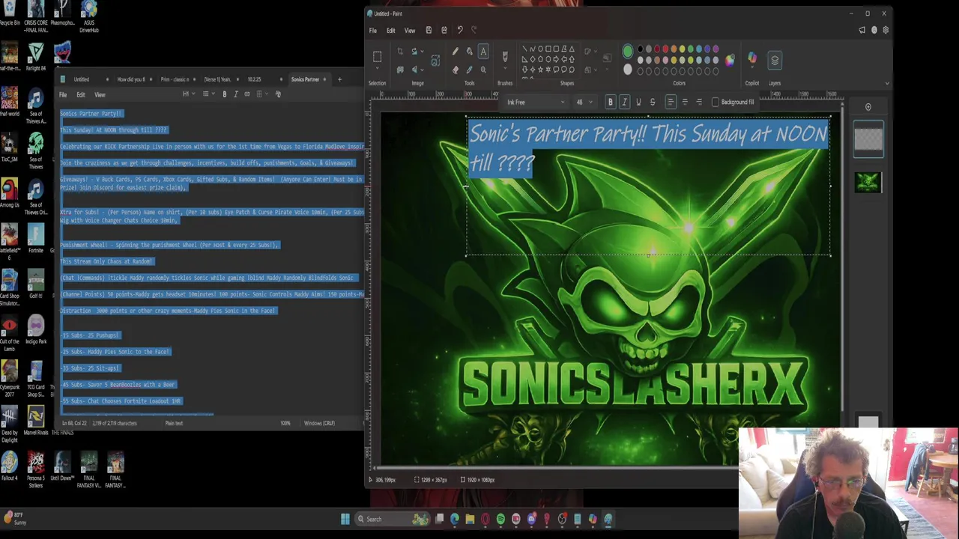959x539 pixels.
Task: Click the 100% zoom in Notepad status bar
Action: [x=285, y=423]
